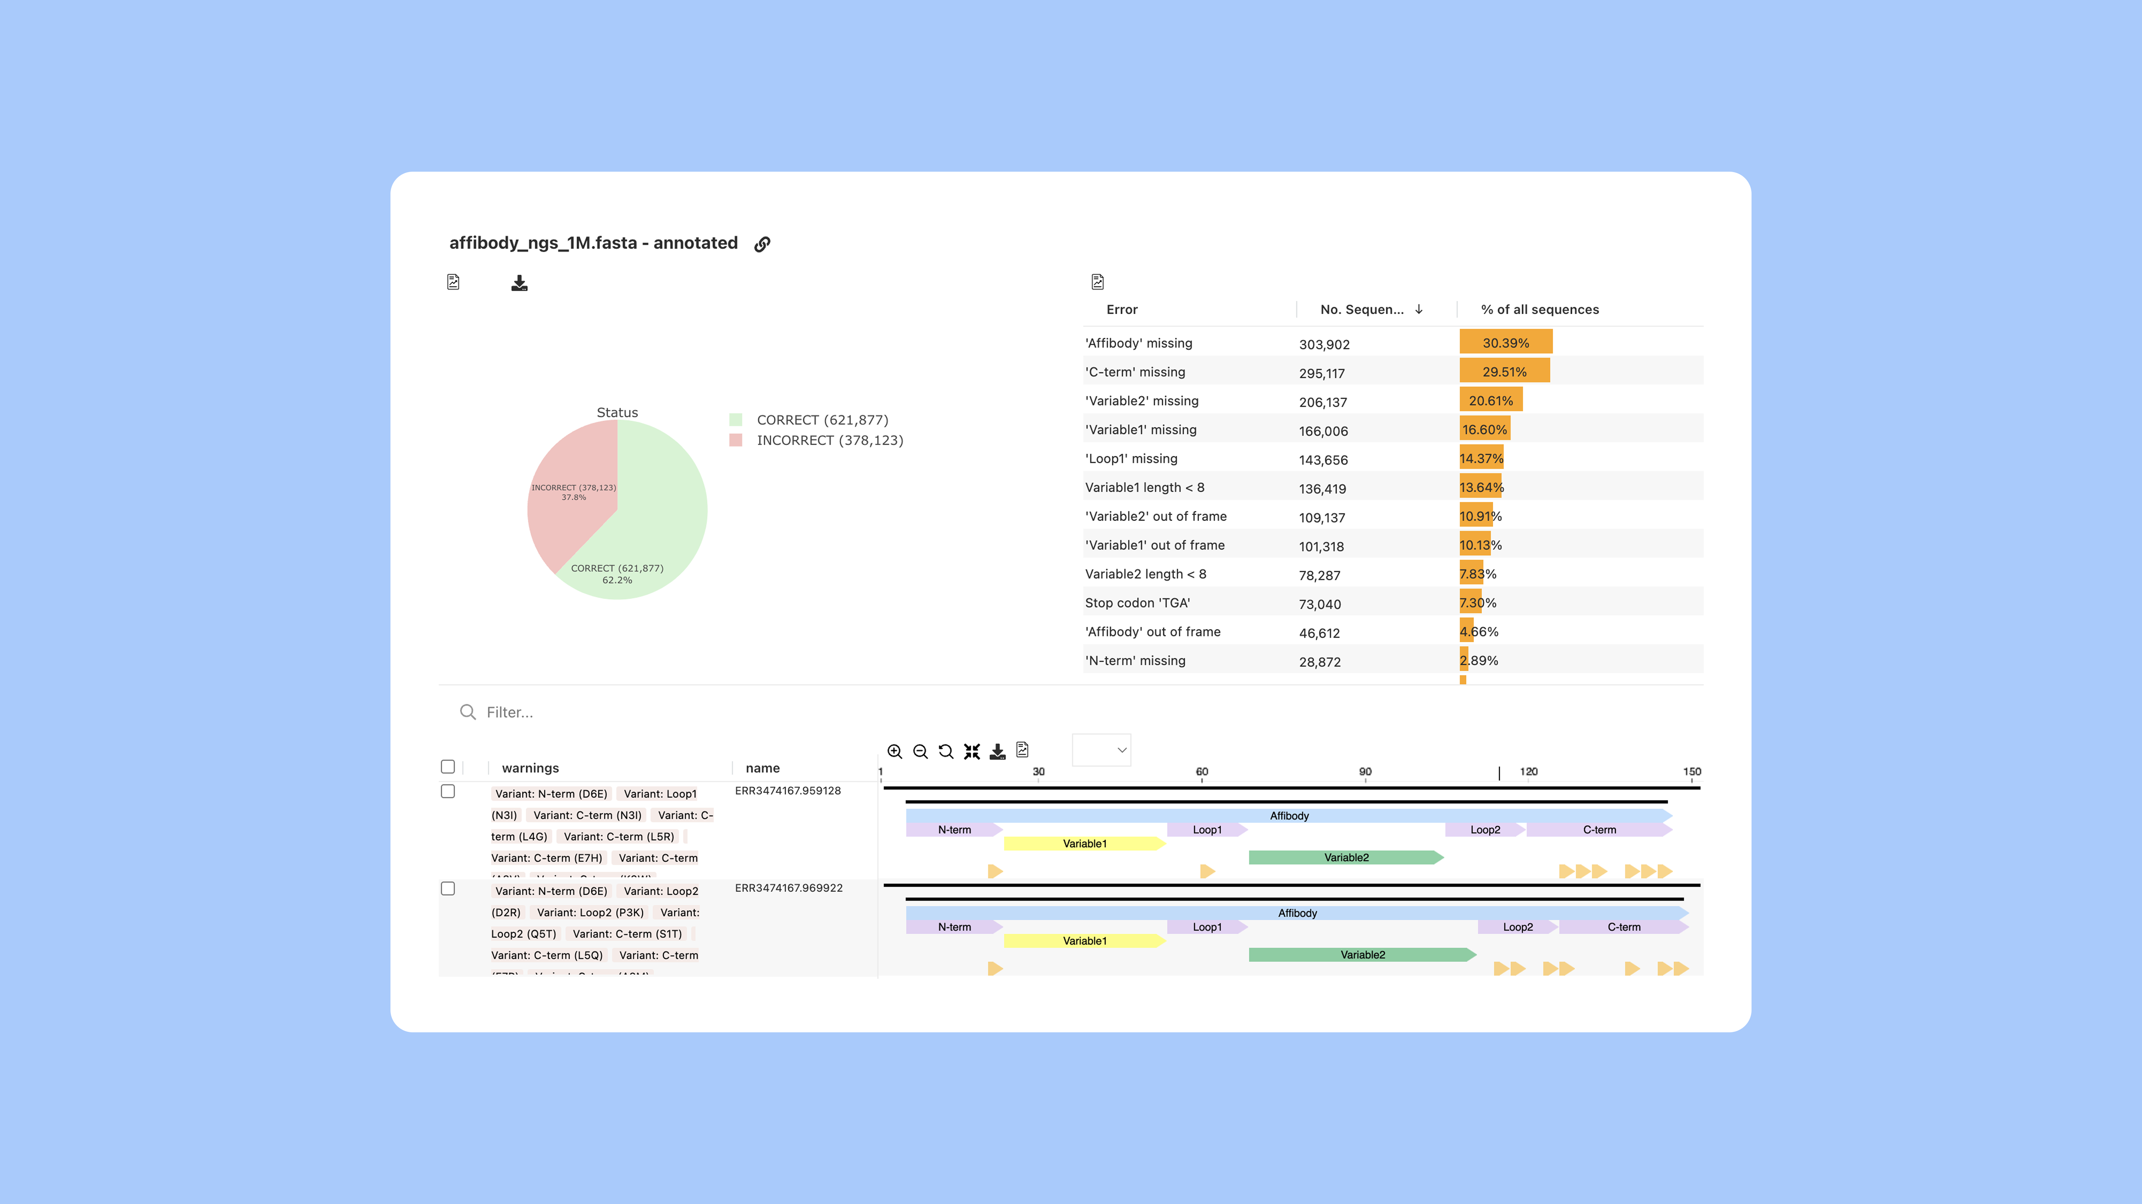Select the checkbox for ERR3474167.969922
Image resolution: width=2142 pixels, height=1204 pixels.
coord(448,888)
